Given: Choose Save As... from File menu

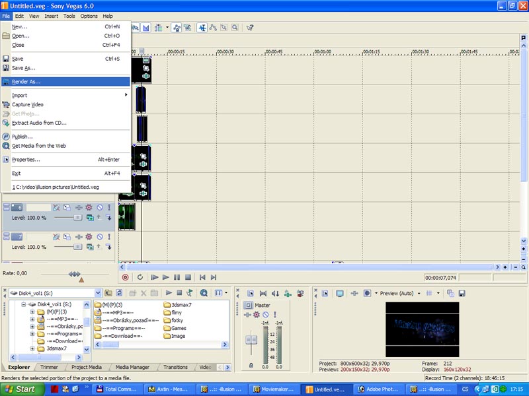Looking at the screenshot, I should [x=65, y=68].
